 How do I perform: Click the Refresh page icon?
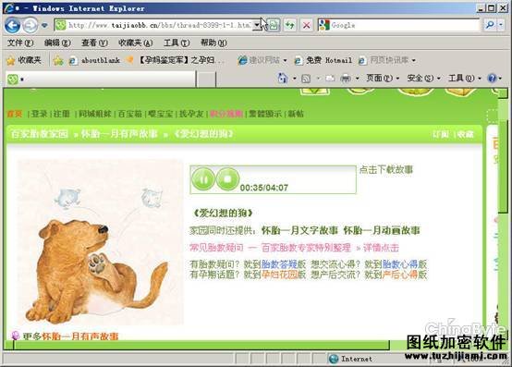tap(289, 25)
